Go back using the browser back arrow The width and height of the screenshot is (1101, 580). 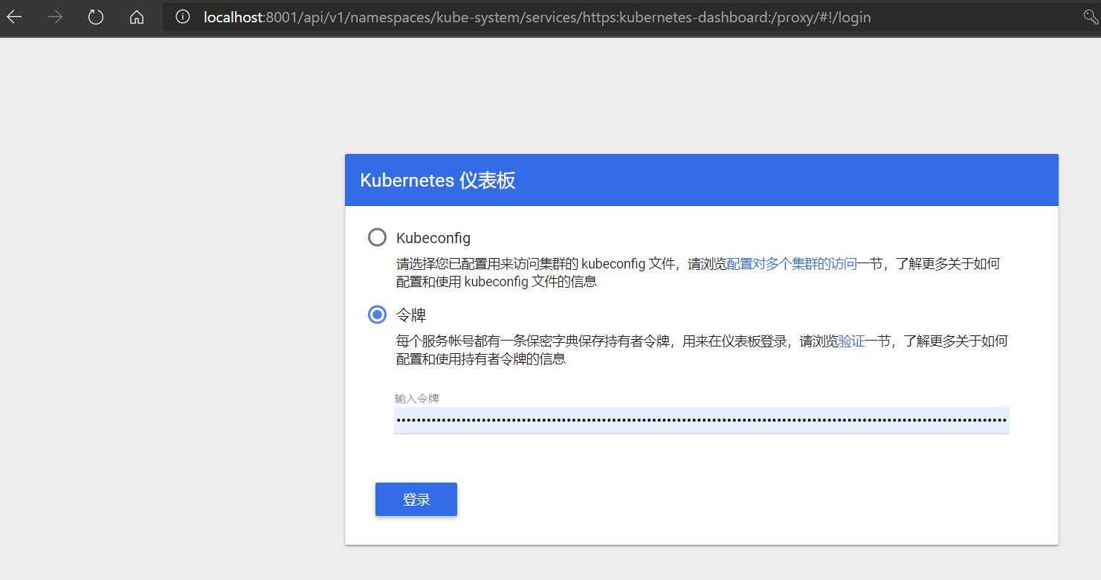click(15, 17)
